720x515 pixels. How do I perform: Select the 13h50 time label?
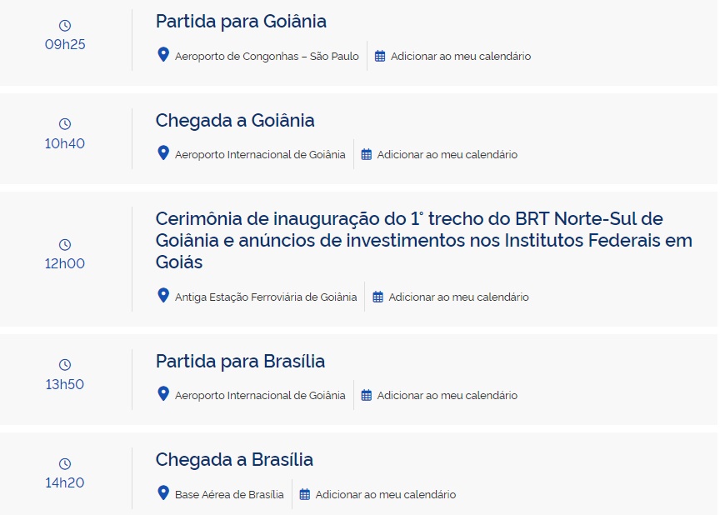65,384
